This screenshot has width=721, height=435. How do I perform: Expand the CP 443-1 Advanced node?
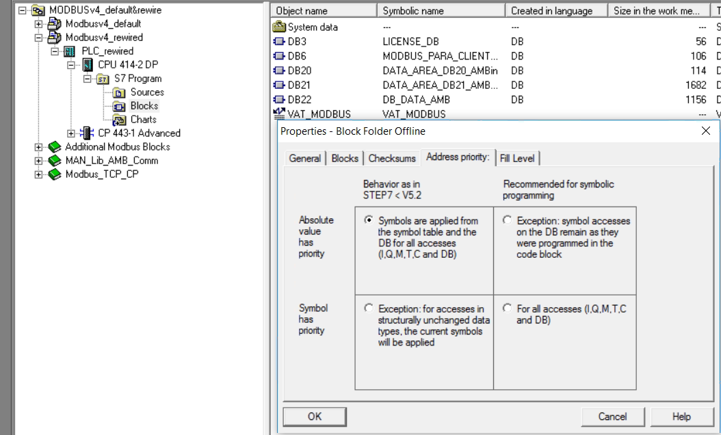(x=71, y=133)
